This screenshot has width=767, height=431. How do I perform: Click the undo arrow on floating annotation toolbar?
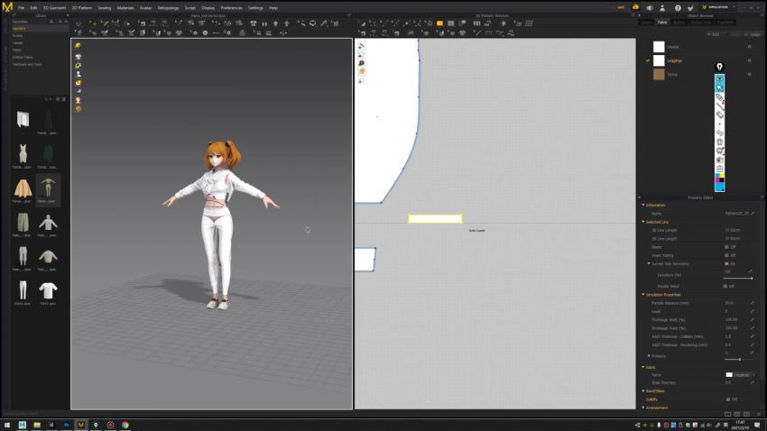pos(719,133)
